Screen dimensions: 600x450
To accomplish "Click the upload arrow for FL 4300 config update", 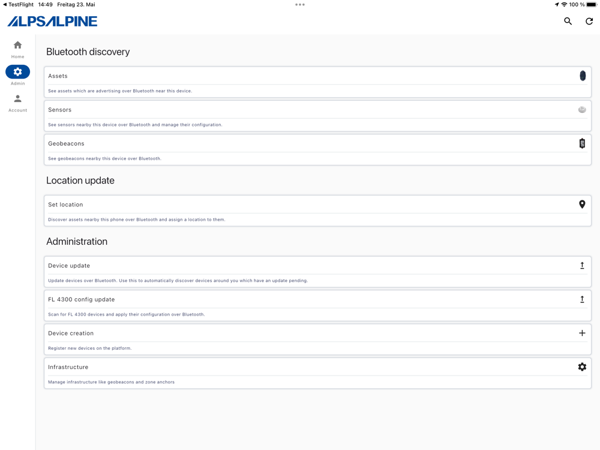I will [x=582, y=299].
